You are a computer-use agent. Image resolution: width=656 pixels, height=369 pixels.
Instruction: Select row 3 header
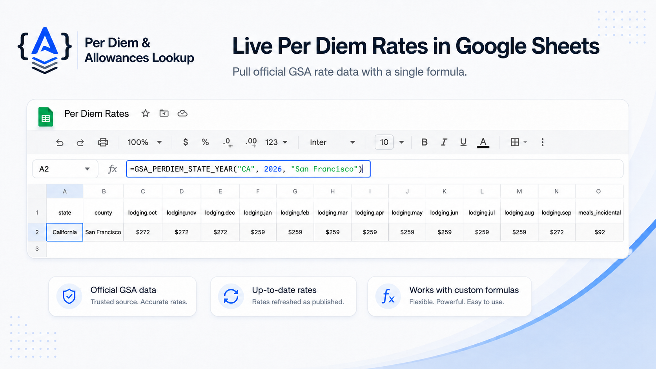tap(37, 249)
